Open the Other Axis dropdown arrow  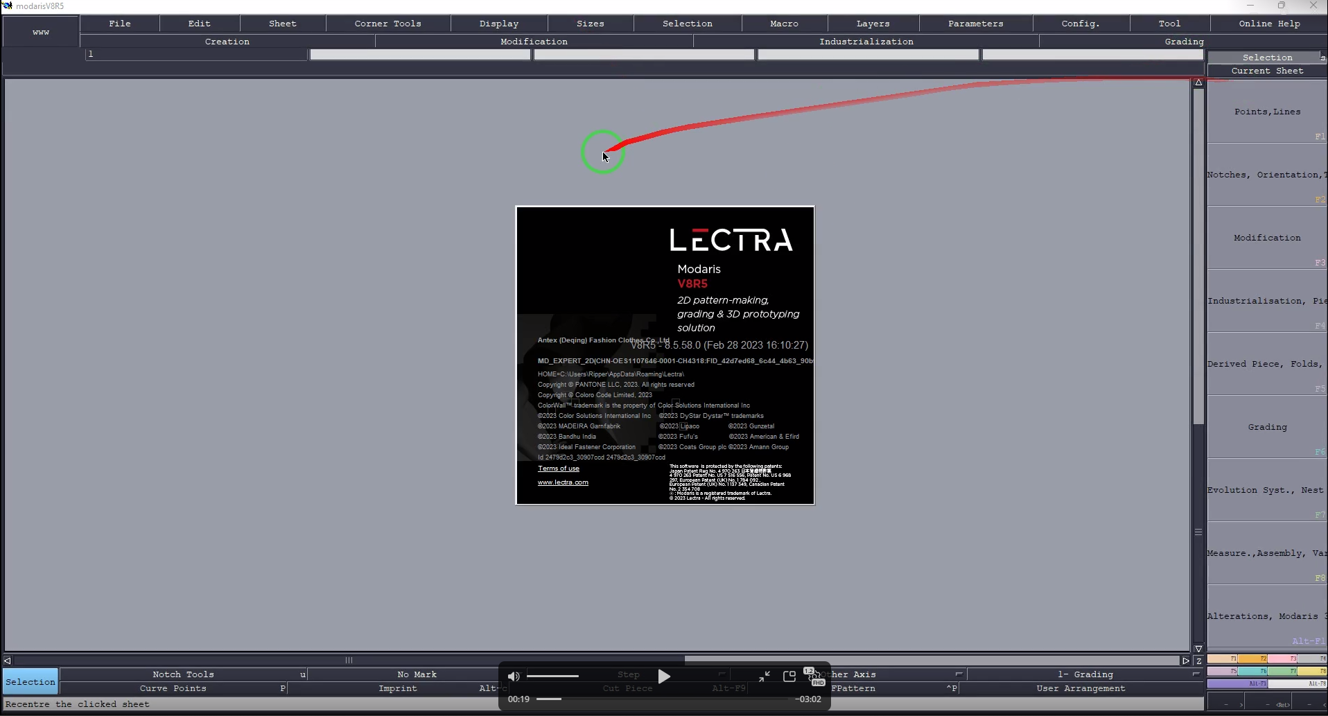[x=959, y=674]
